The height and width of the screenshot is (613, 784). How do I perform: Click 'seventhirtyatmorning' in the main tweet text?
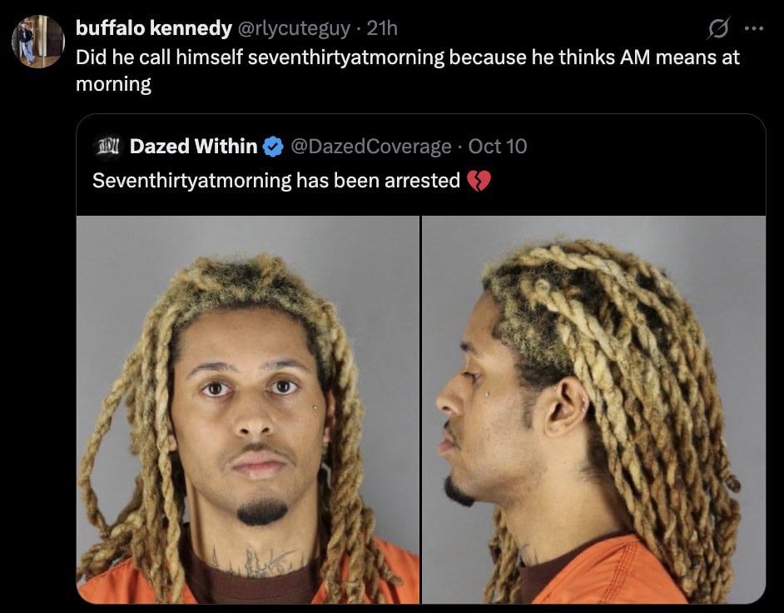pyautogui.click(x=346, y=57)
